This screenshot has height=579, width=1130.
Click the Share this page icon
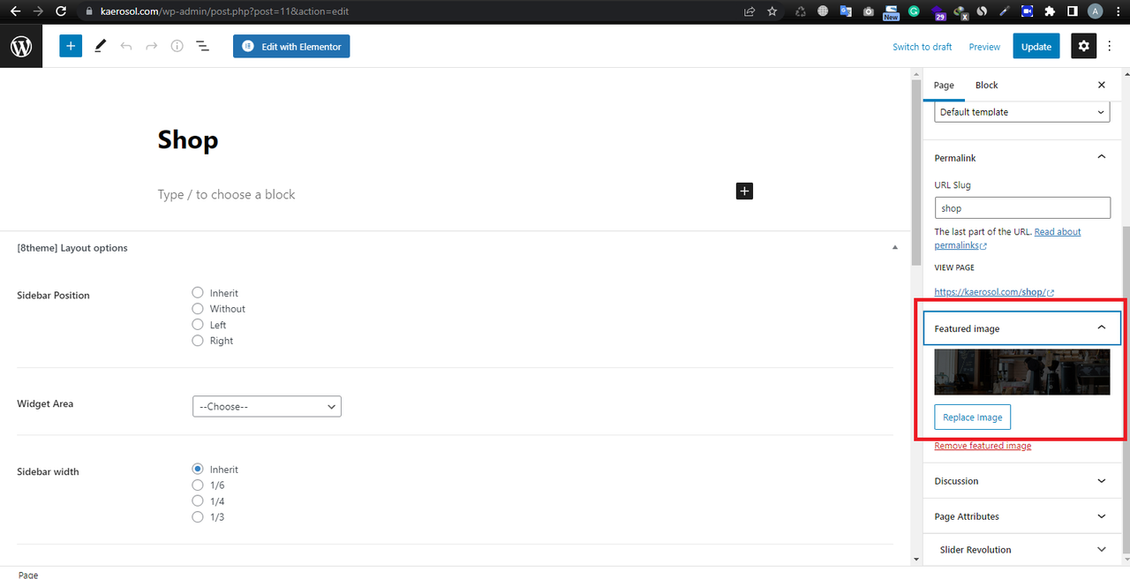(750, 11)
